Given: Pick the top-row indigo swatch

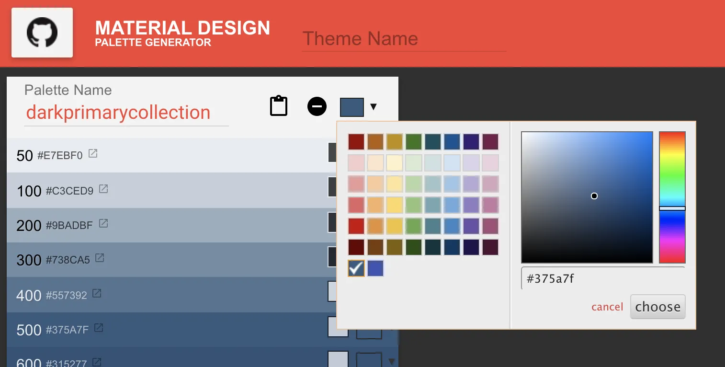Looking at the screenshot, I should 471,142.
